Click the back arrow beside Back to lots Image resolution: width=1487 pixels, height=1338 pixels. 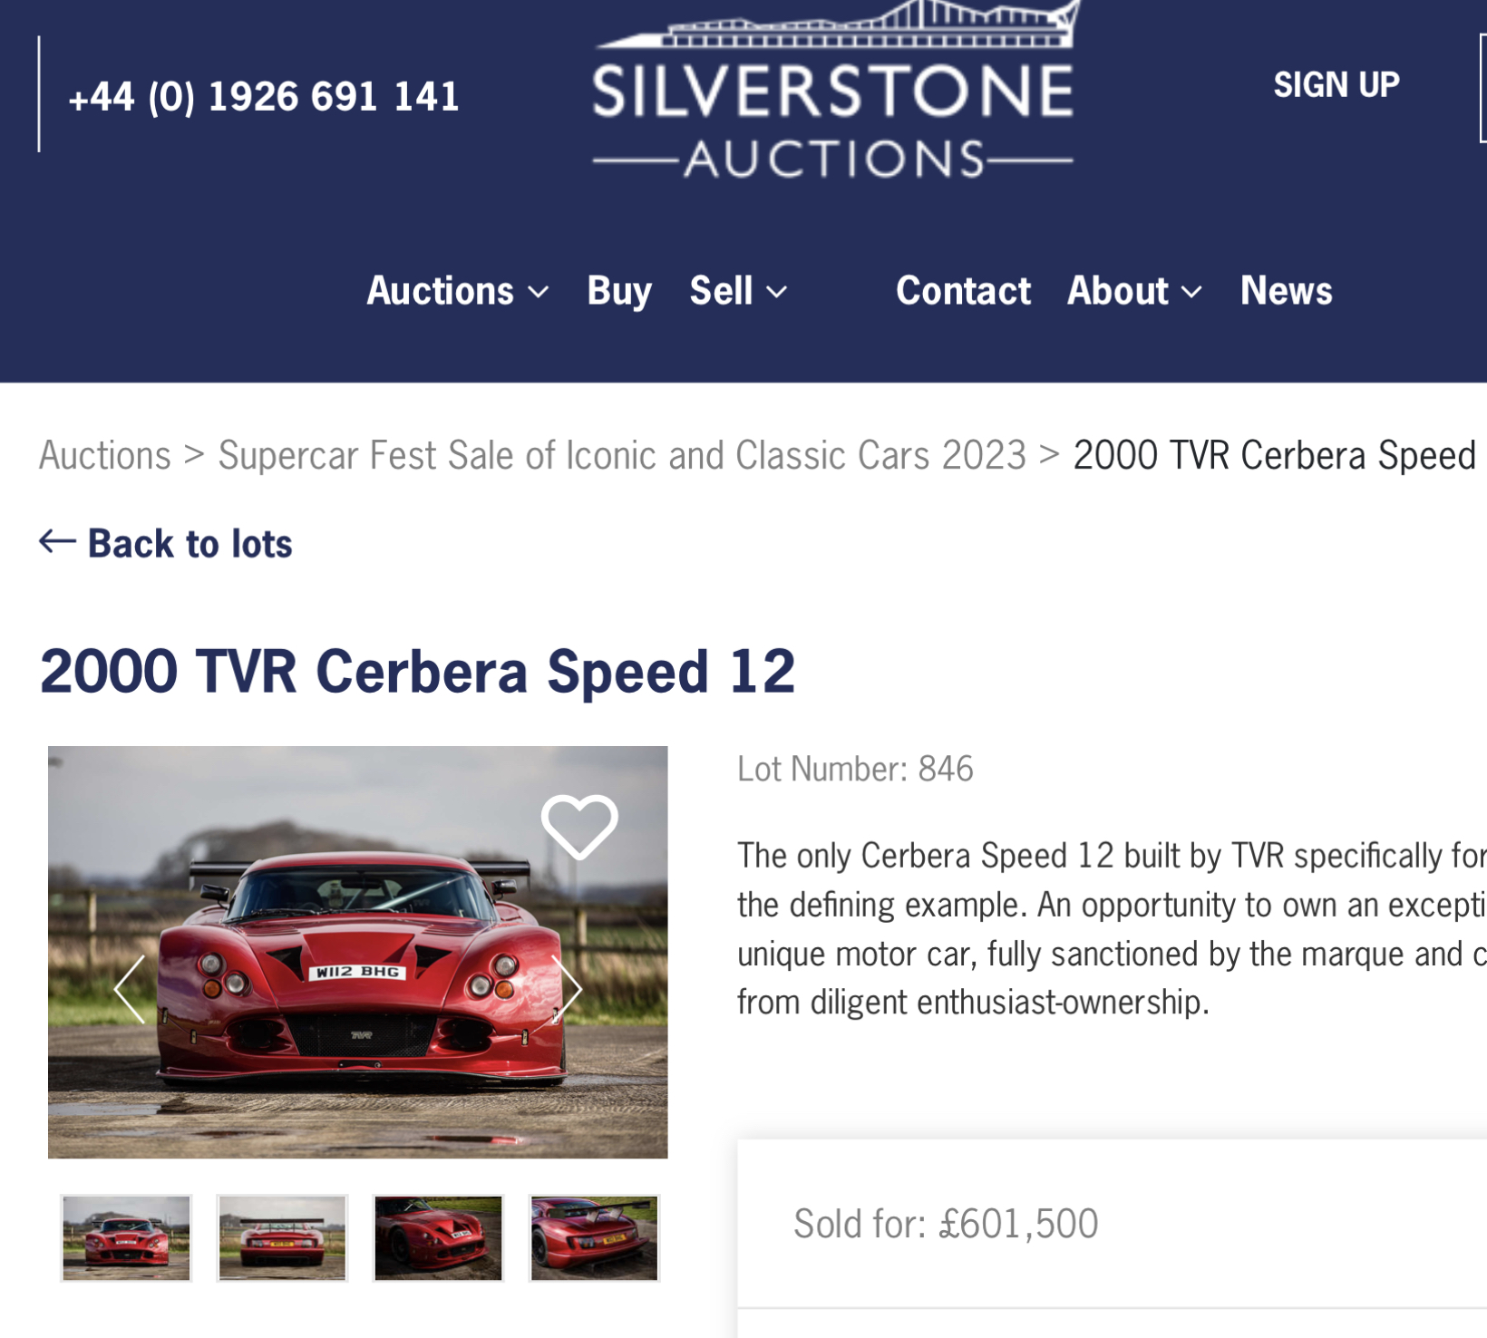click(57, 542)
